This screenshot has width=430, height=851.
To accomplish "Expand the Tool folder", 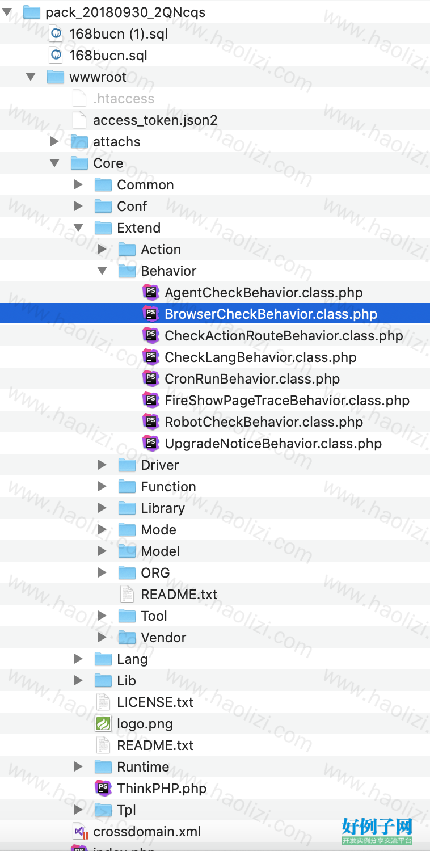I will pyautogui.click(x=102, y=616).
